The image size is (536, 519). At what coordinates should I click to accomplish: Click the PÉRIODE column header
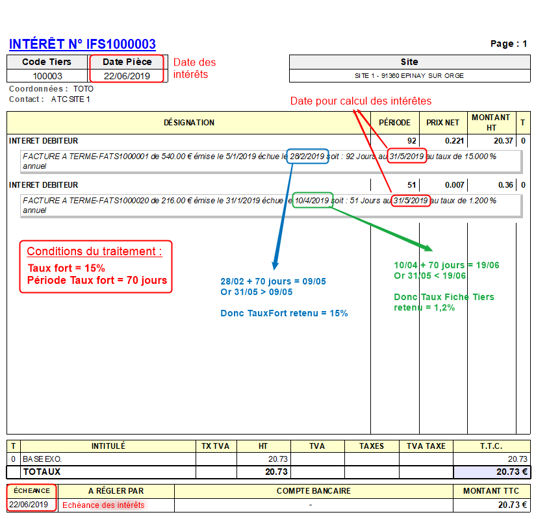pyautogui.click(x=395, y=123)
